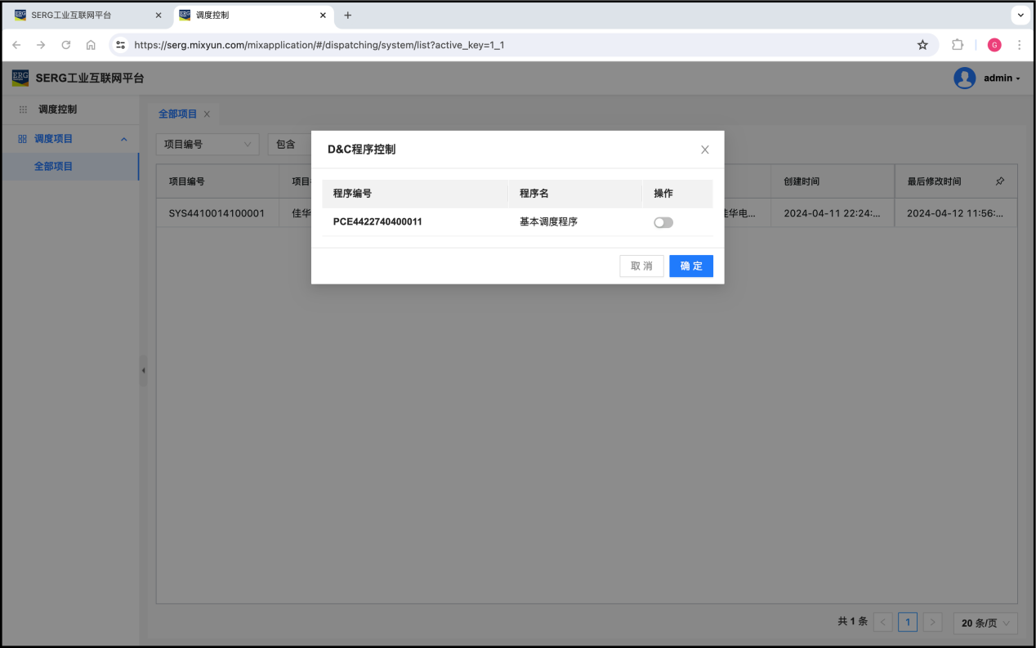Toggle the 基本调度程序 program switch

pos(663,222)
